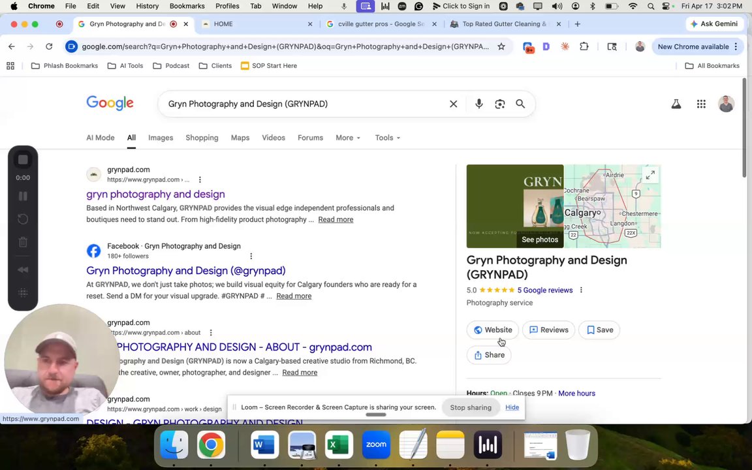
Task: Hide the Loom sharing banner
Action: pos(512,407)
